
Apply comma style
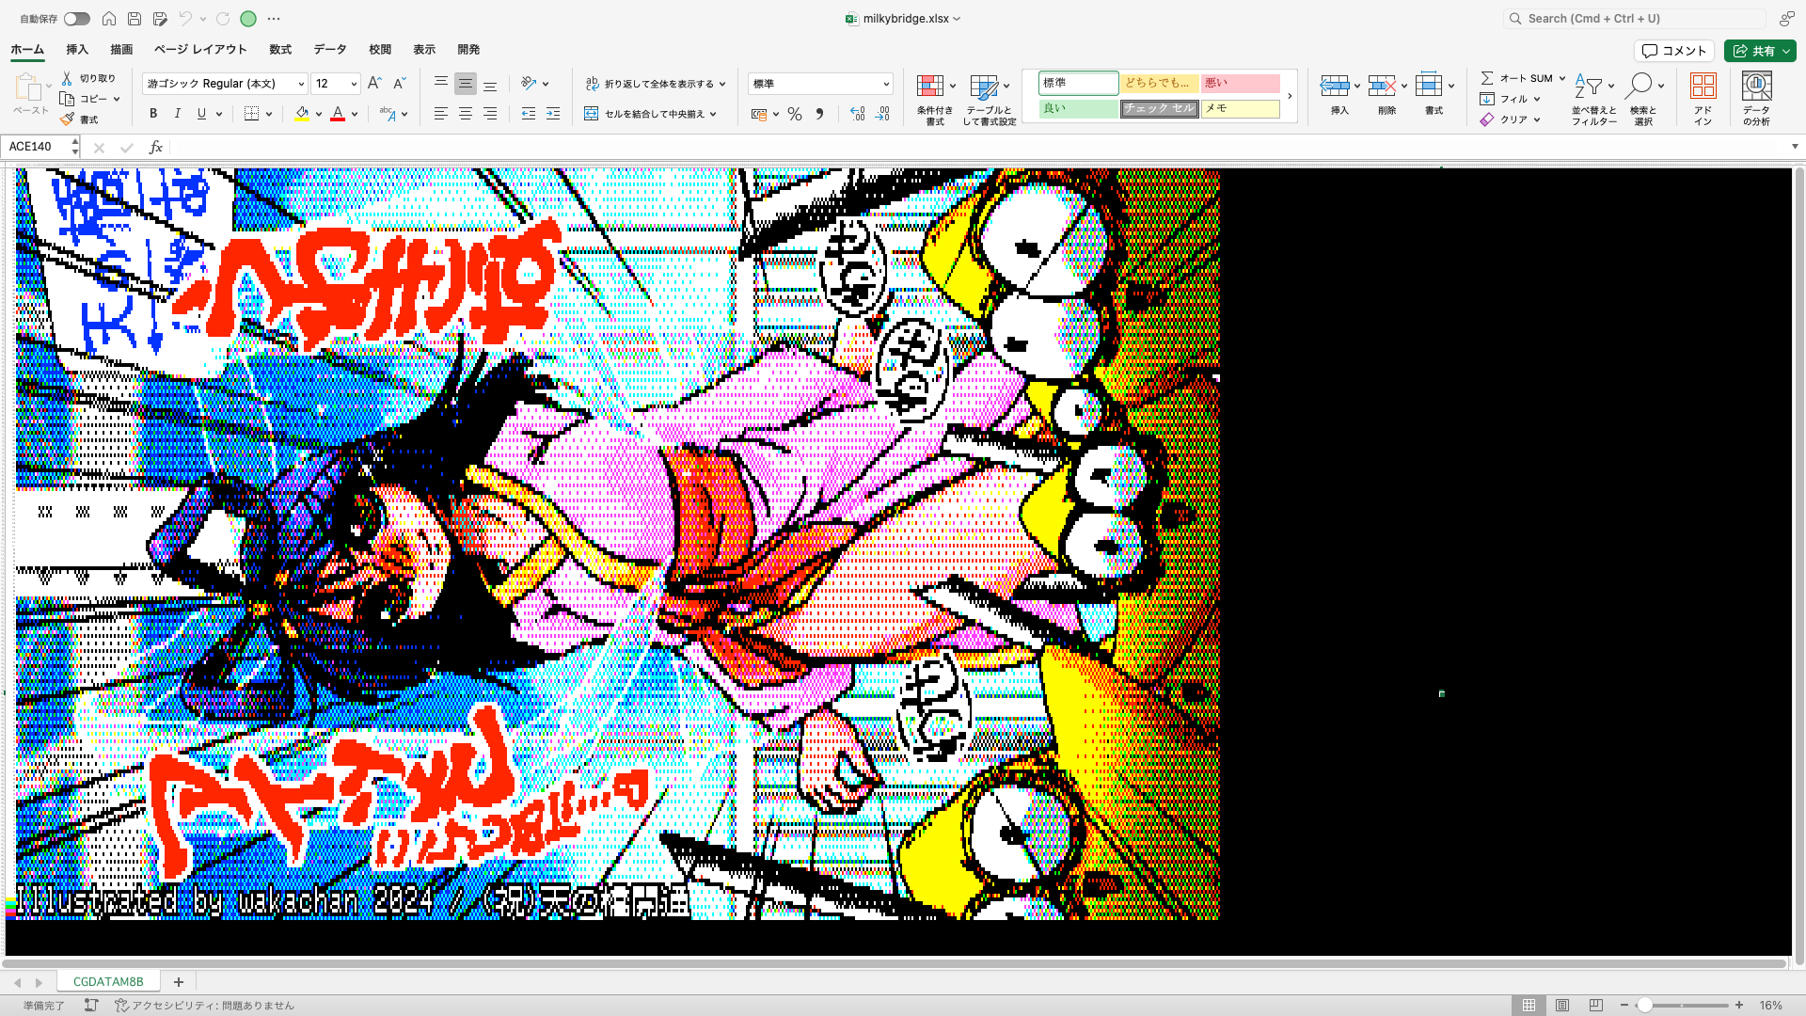click(x=819, y=114)
